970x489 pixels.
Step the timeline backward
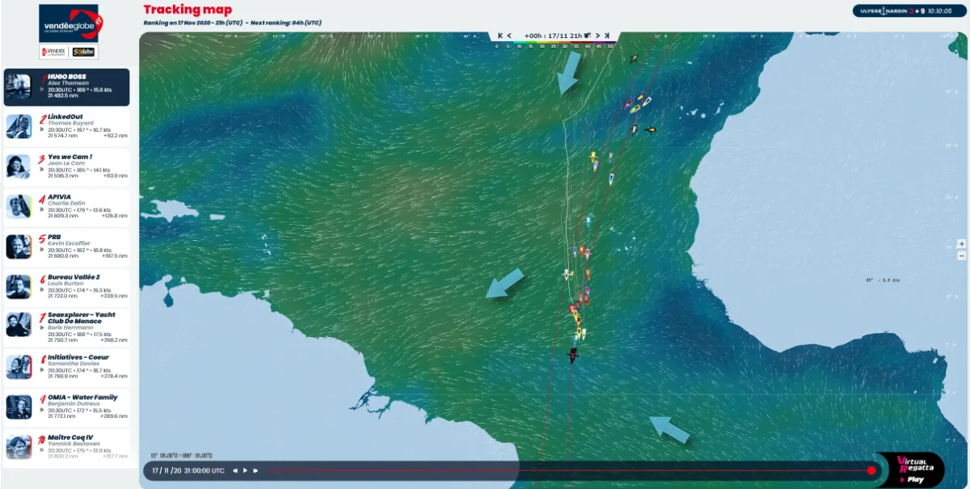coord(235,470)
